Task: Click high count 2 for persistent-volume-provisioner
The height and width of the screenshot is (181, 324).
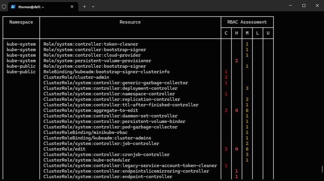Action: (x=237, y=61)
